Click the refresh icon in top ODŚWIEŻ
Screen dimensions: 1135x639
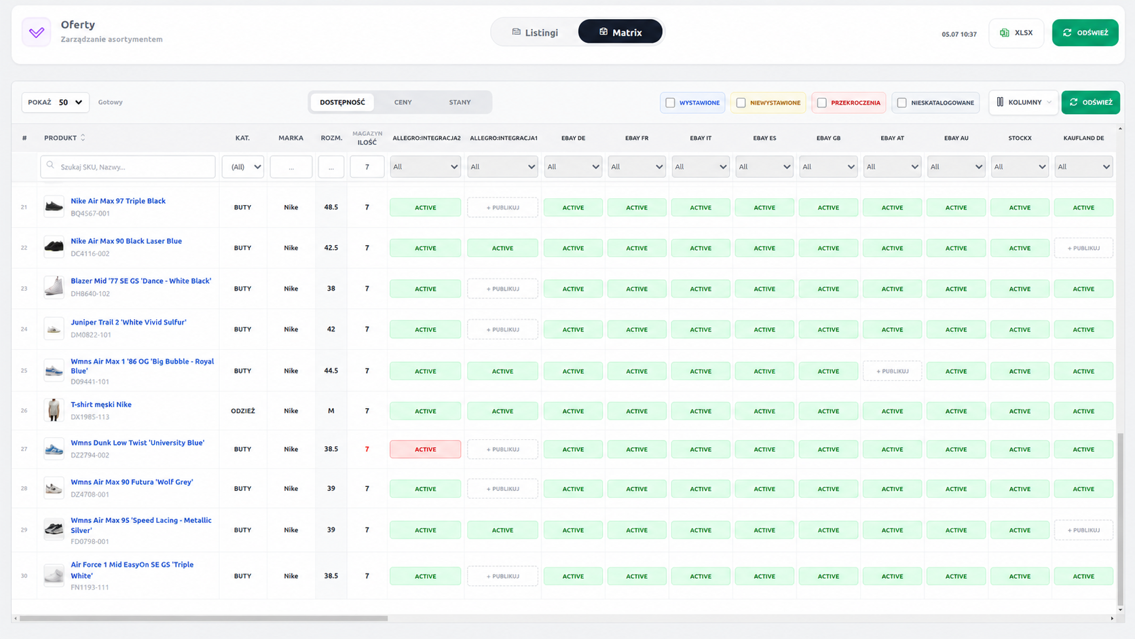(x=1067, y=33)
